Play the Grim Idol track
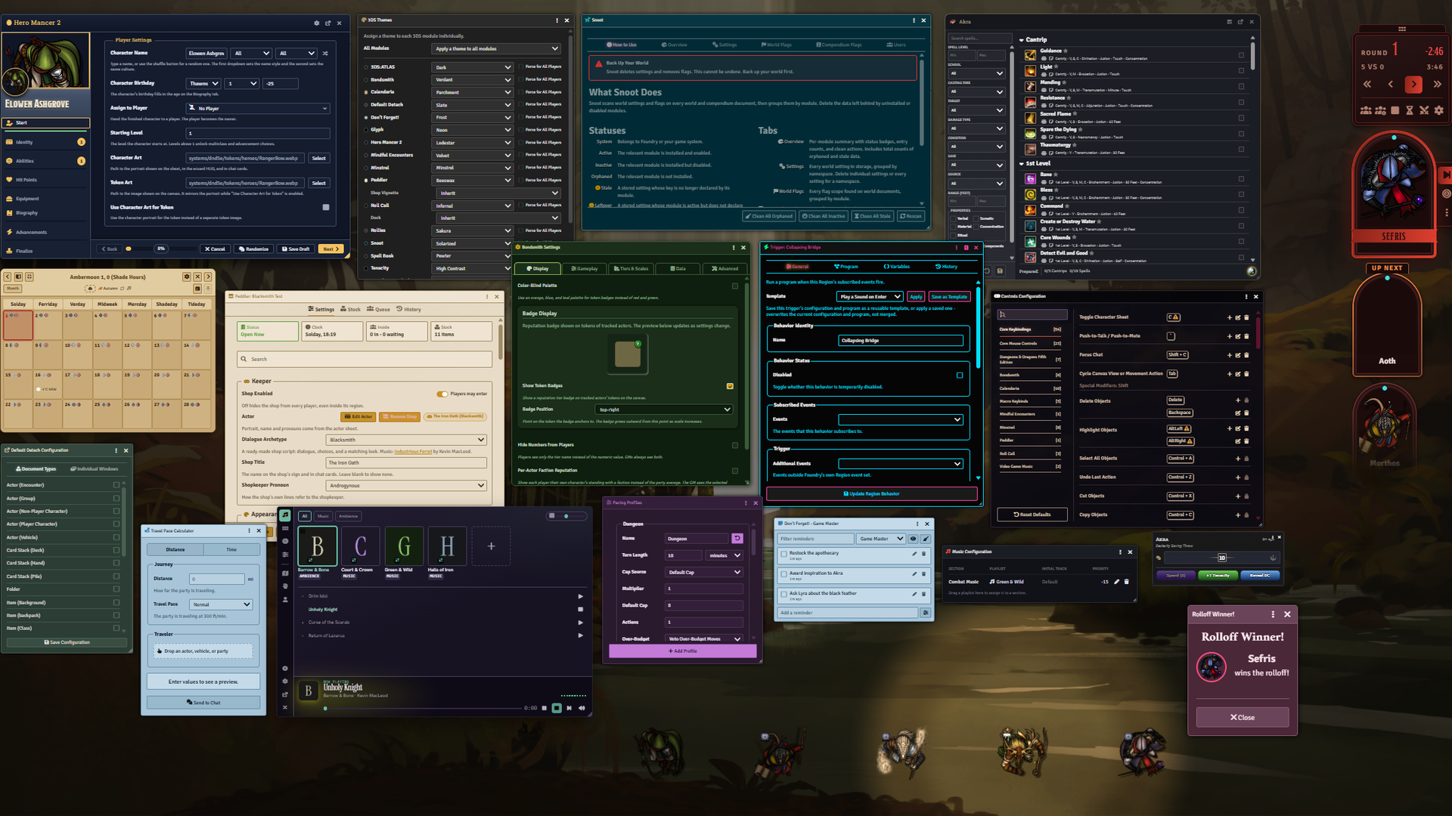The width and height of the screenshot is (1452, 816). 581,596
